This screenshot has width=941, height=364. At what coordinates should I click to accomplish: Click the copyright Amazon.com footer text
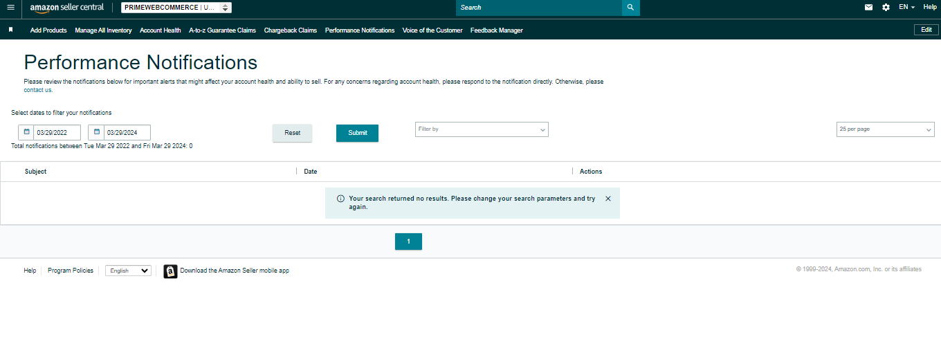(859, 269)
